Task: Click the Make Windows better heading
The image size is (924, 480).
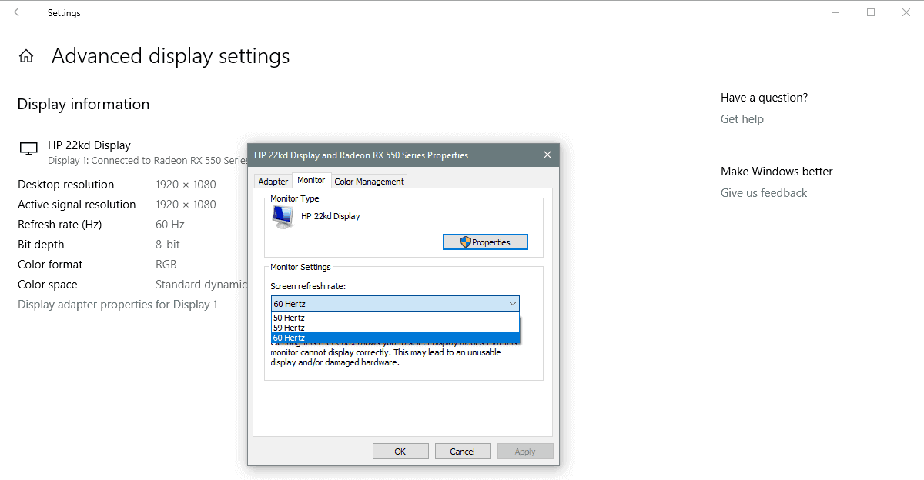Action: point(777,172)
